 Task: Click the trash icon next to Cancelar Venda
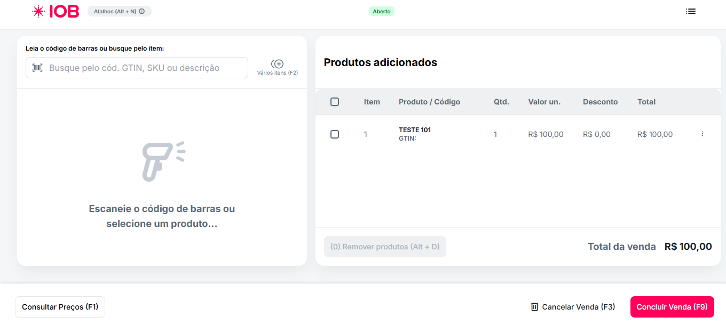click(x=534, y=306)
